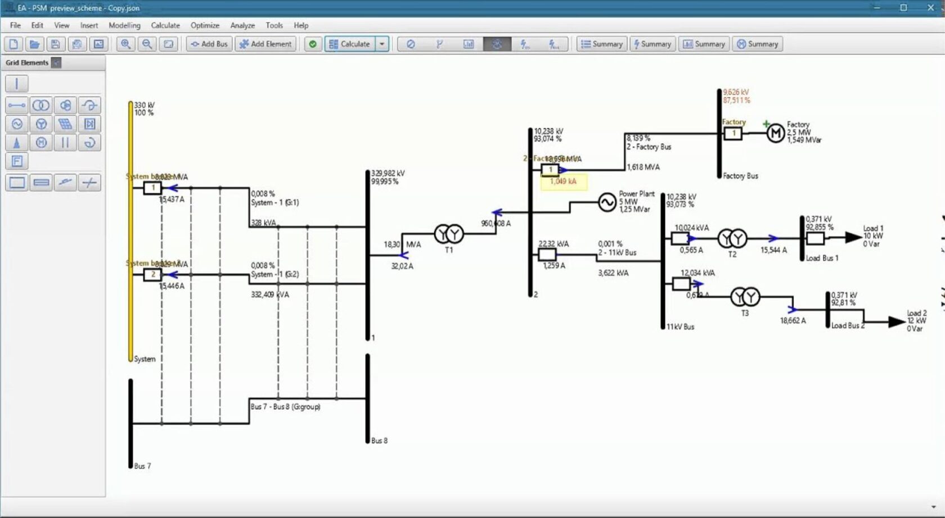
Task: Toggle the highlighted dark analysis mode button
Action: [x=497, y=44]
